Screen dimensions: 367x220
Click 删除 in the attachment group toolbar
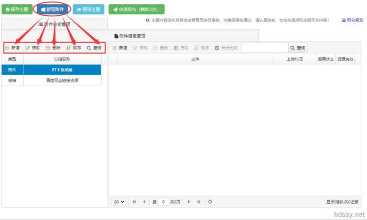[x=53, y=48]
